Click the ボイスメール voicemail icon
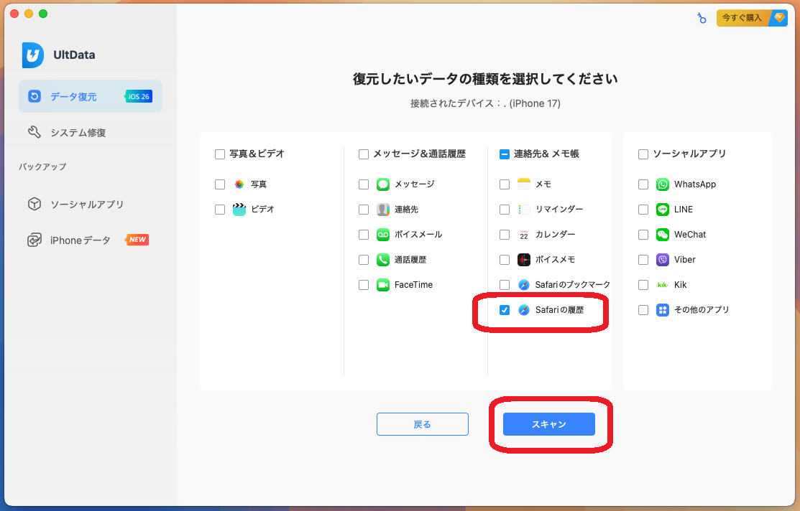 [383, 235]
